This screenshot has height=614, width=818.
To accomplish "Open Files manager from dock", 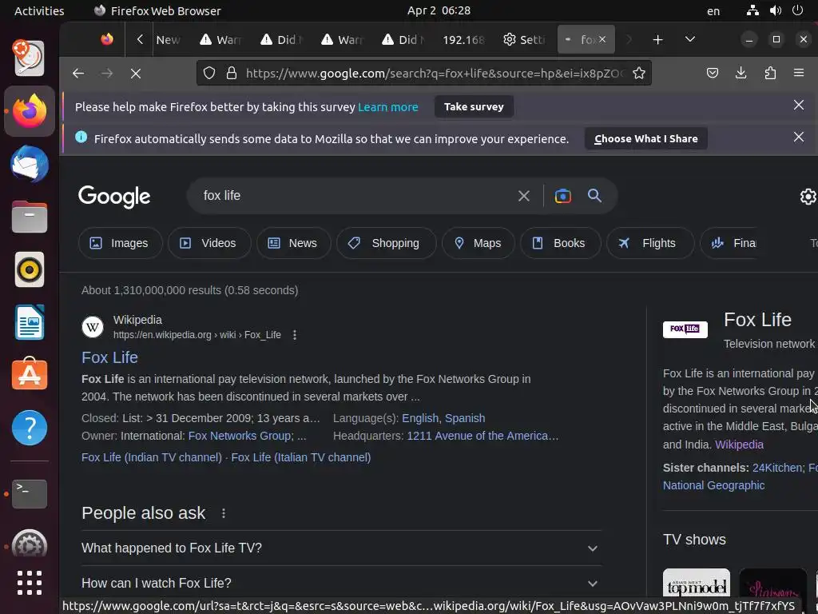I will (x=30, y=217).
